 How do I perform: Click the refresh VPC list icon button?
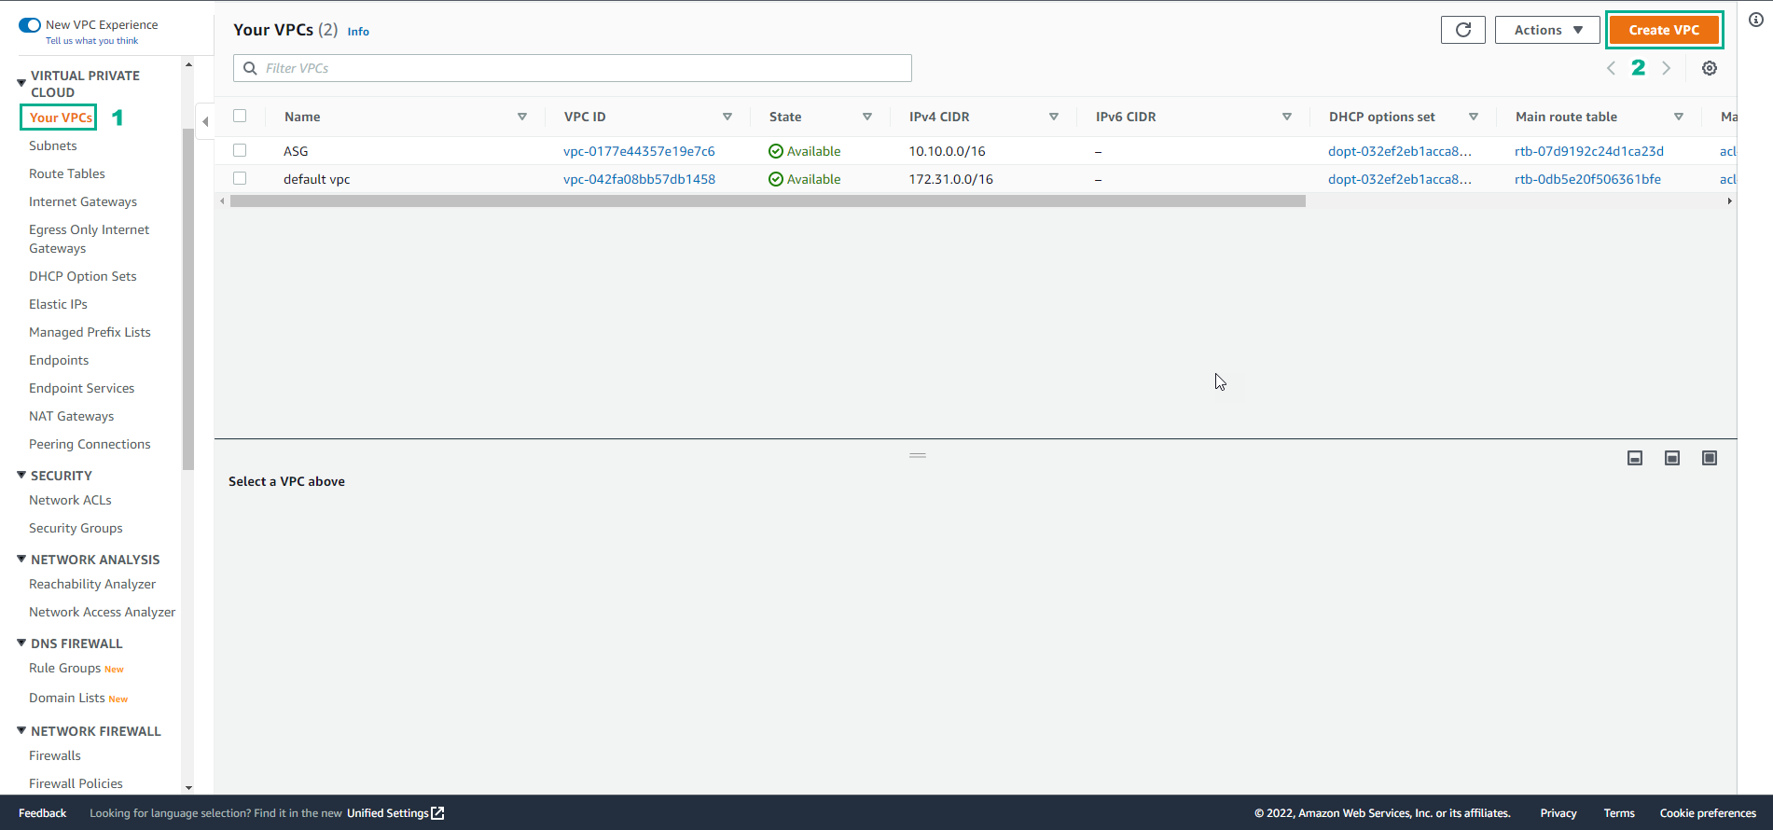pos(1463,30)
